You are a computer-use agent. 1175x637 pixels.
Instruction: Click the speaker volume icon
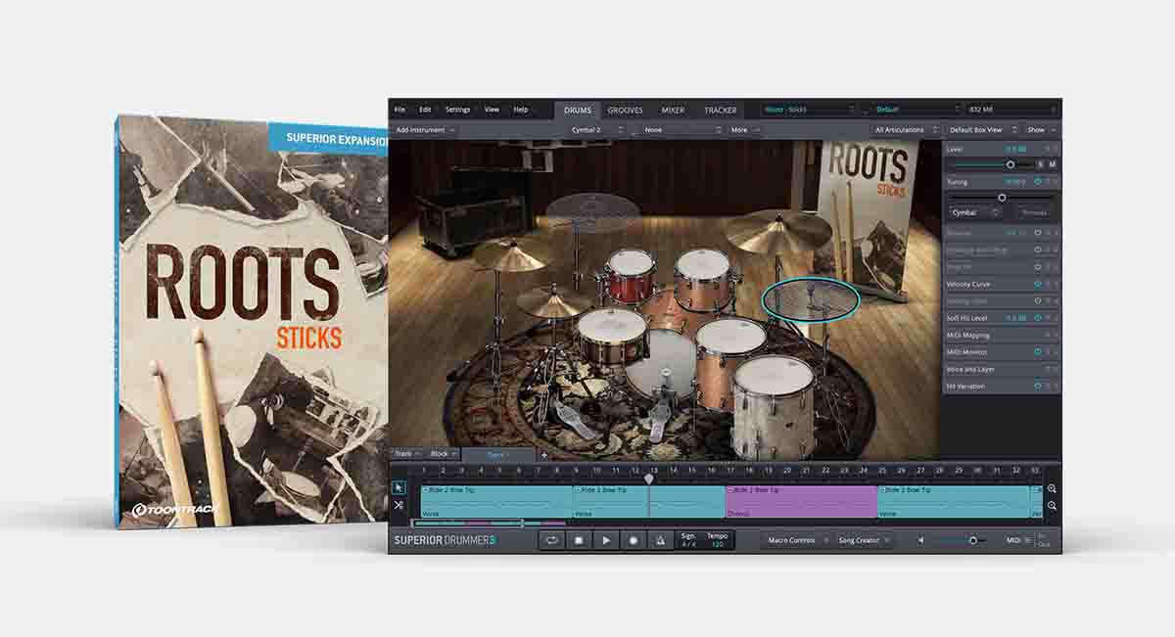click(920, 540)
